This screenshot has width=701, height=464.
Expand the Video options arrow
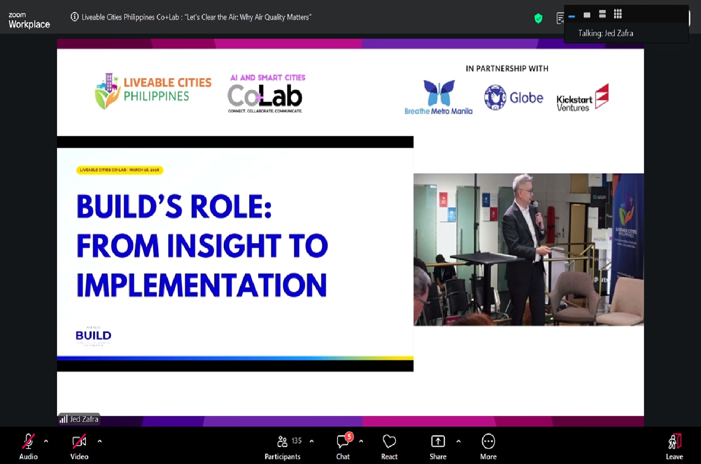pyautogui.click(x=100, y=441)
